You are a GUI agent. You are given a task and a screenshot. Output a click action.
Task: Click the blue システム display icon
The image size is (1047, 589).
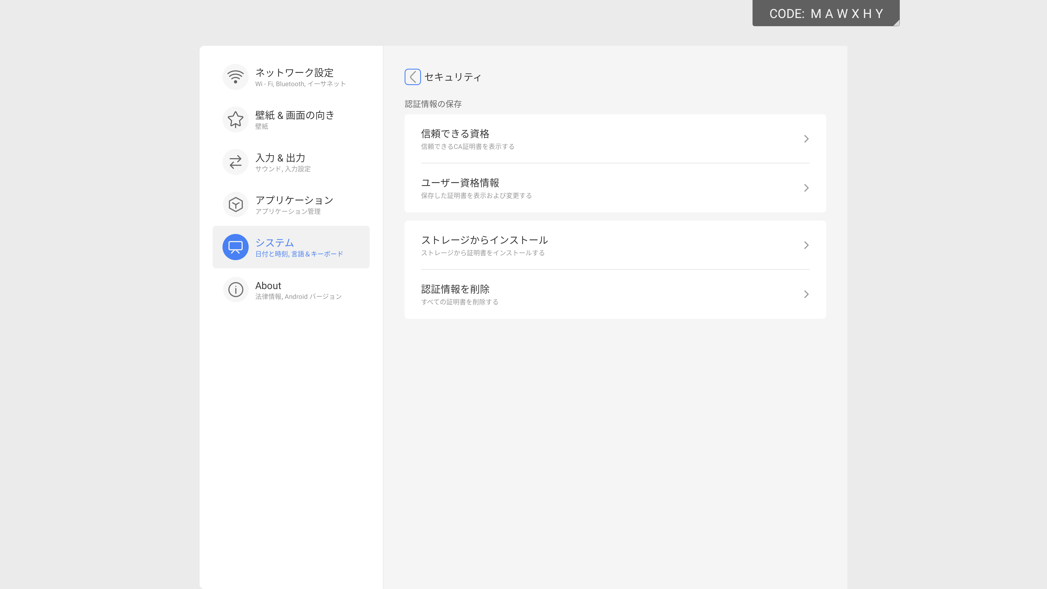tap(235, 247)
